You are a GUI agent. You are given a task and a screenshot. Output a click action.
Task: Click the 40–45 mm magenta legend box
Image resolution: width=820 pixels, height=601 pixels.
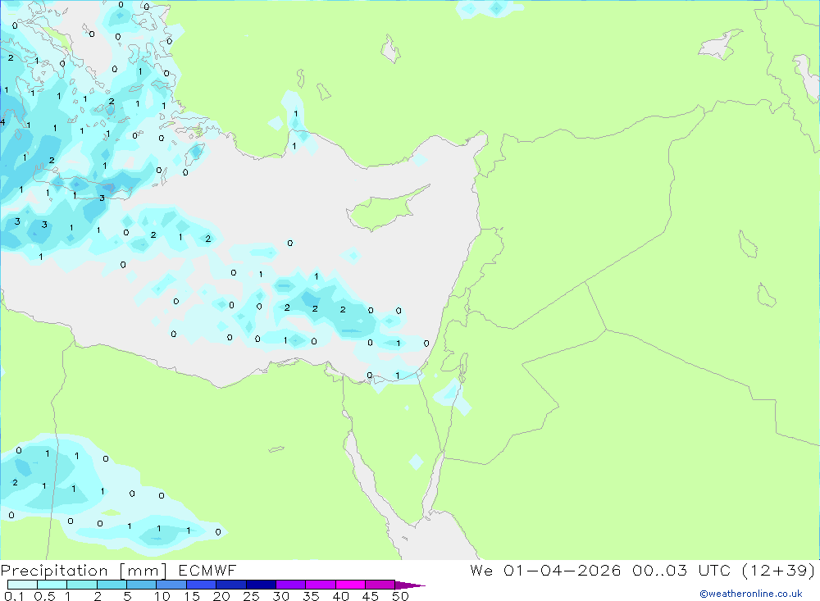[x=350, y=585]
